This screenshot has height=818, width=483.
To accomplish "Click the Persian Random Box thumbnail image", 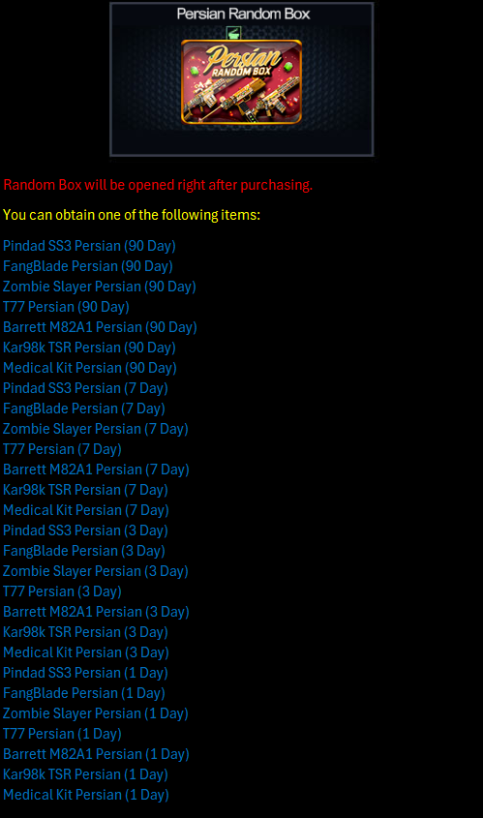I will pyautogui.click(x=242, y=82).
